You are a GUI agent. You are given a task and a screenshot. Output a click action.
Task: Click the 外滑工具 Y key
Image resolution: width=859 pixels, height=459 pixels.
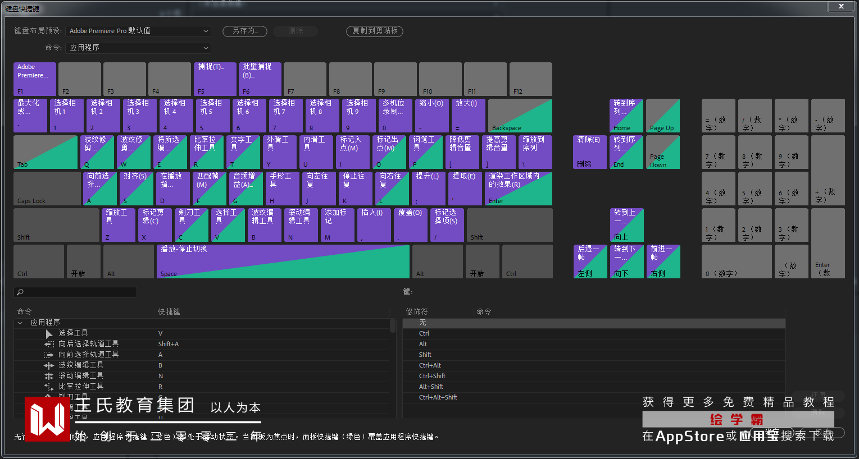280,152
